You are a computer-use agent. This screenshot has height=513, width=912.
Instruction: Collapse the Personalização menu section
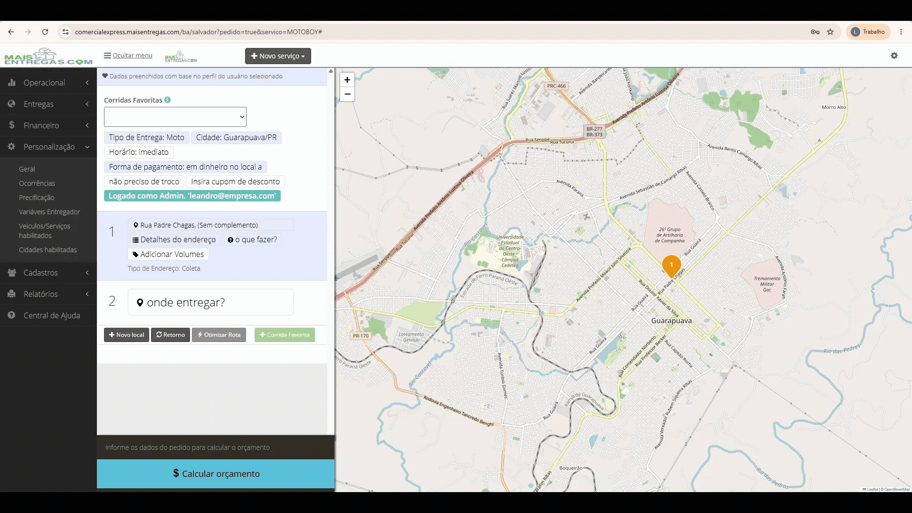point(48,147)
